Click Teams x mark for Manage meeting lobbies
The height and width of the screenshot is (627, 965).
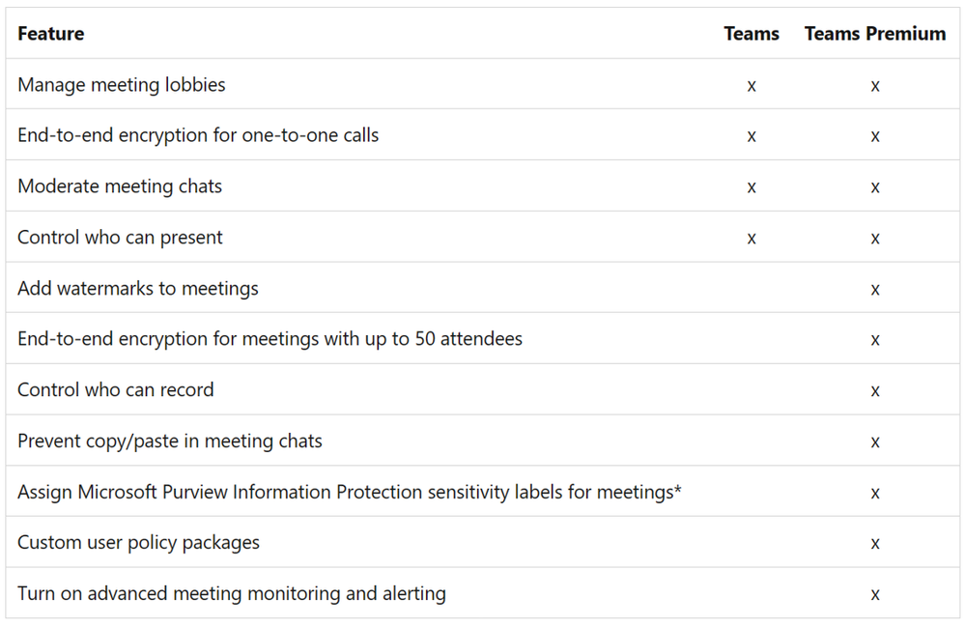752,86
